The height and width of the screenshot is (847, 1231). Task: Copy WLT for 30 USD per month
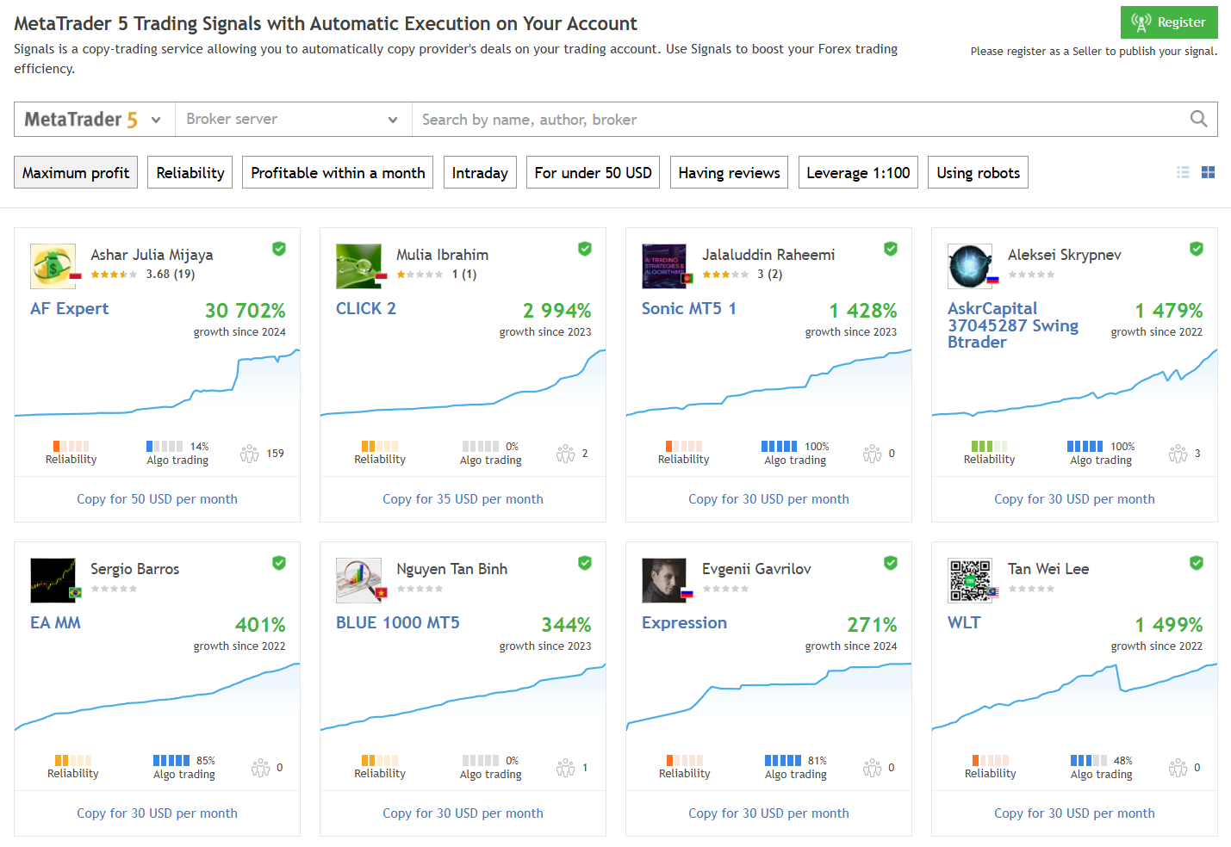[x=1074, y=813]
